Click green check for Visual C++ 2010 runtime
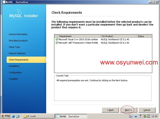The image size is (160, 119). [57, 39]
